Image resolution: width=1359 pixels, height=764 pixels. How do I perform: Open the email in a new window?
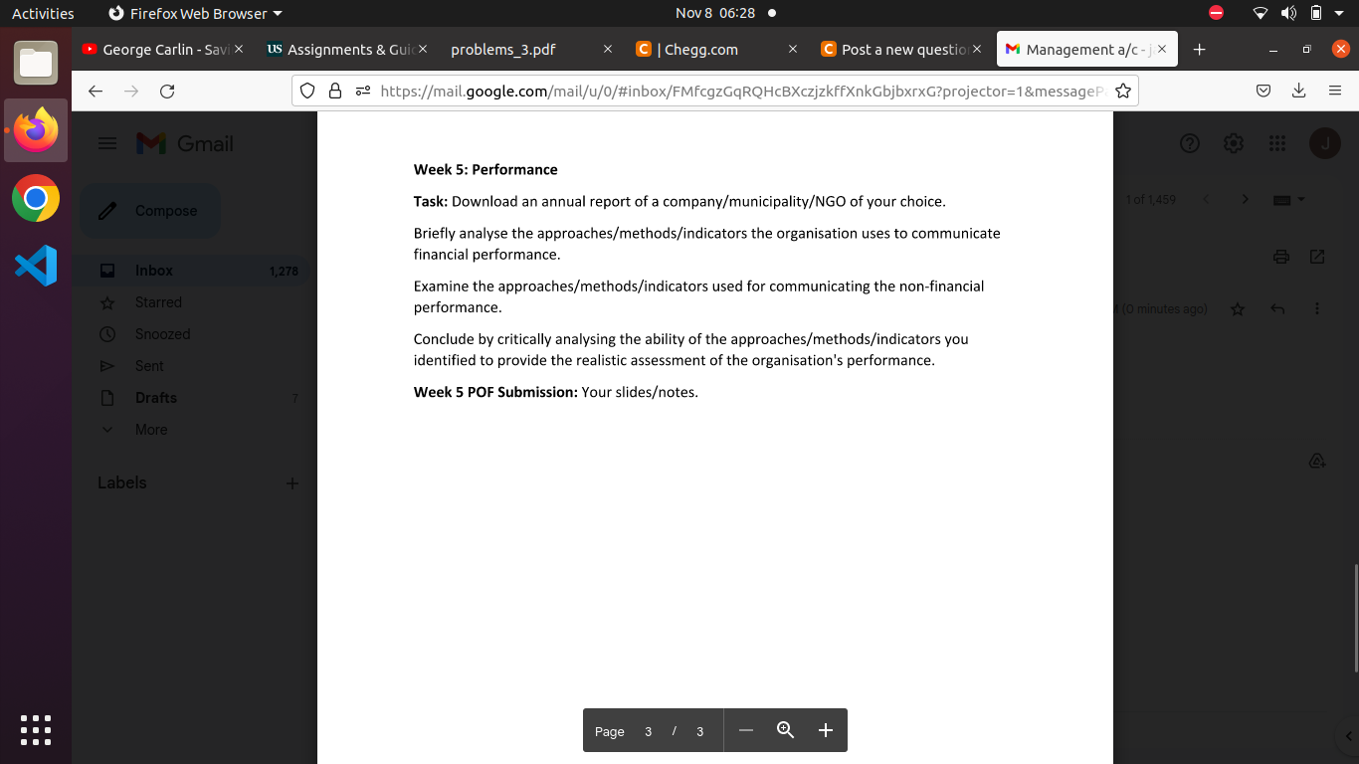click(x=1316, y=257)
